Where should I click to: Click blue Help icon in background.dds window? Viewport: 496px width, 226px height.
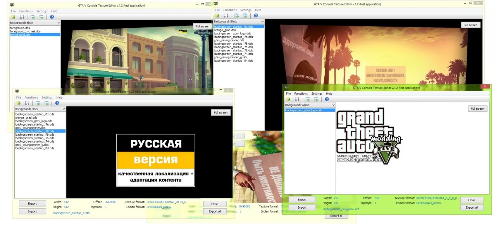(x=52, y=17)
